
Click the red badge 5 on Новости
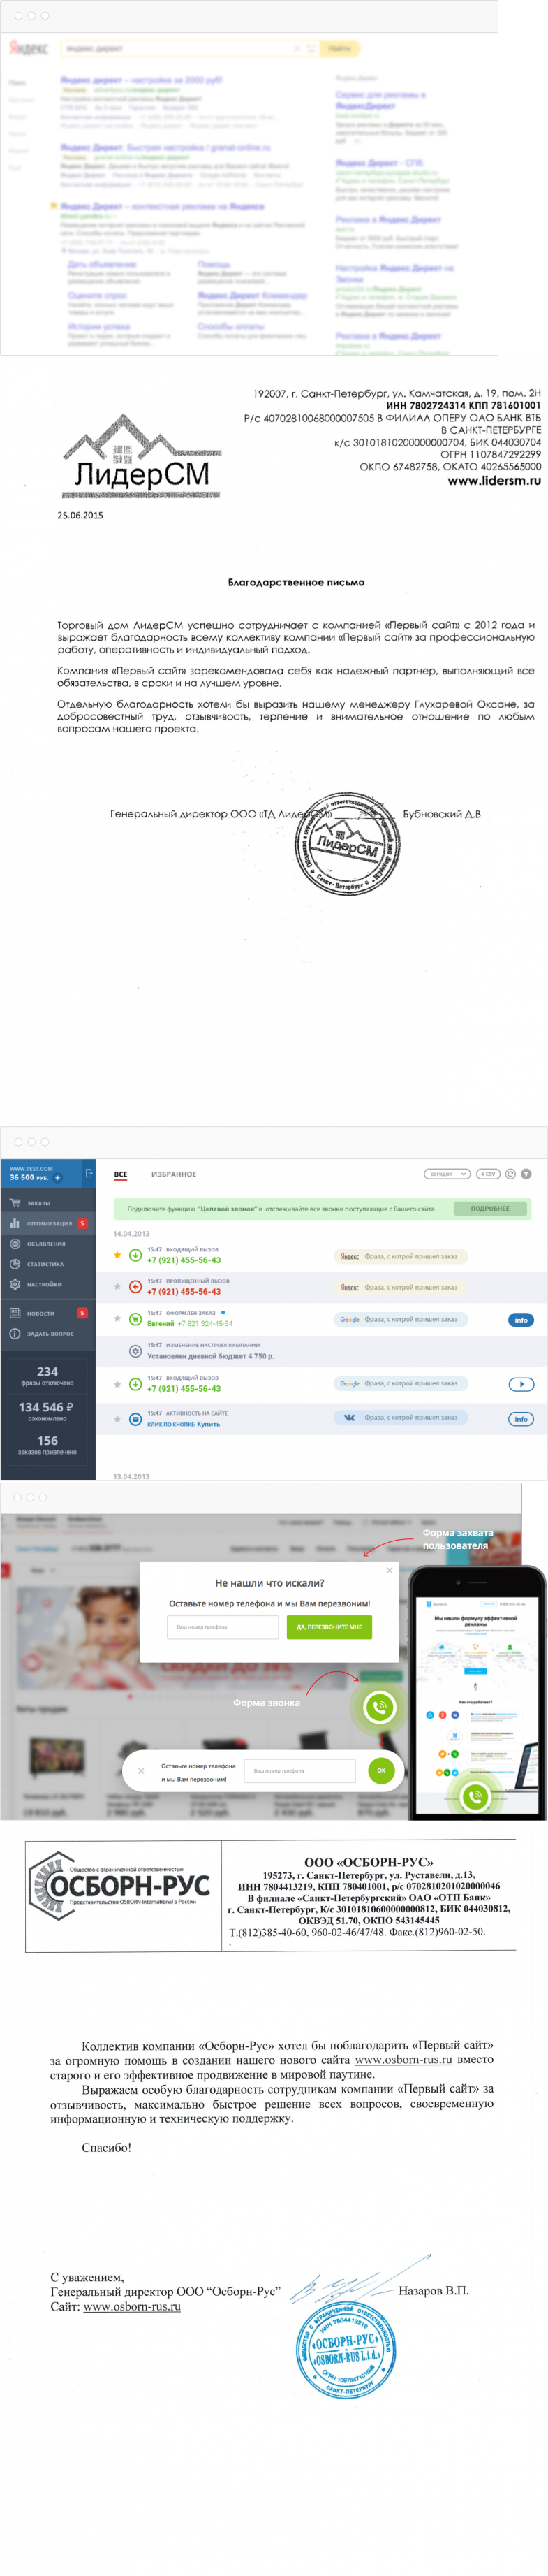(82, 1313)
